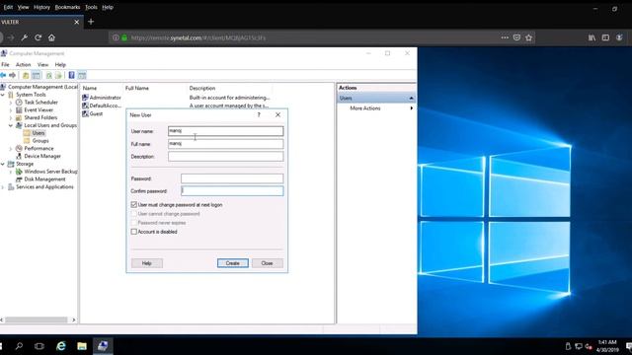Open Computer Management's View menu

coord(42,64)
